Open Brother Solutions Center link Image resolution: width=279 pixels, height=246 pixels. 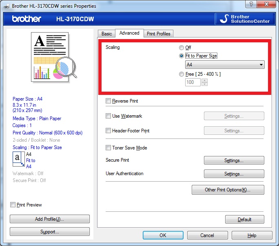pos(245,19)
